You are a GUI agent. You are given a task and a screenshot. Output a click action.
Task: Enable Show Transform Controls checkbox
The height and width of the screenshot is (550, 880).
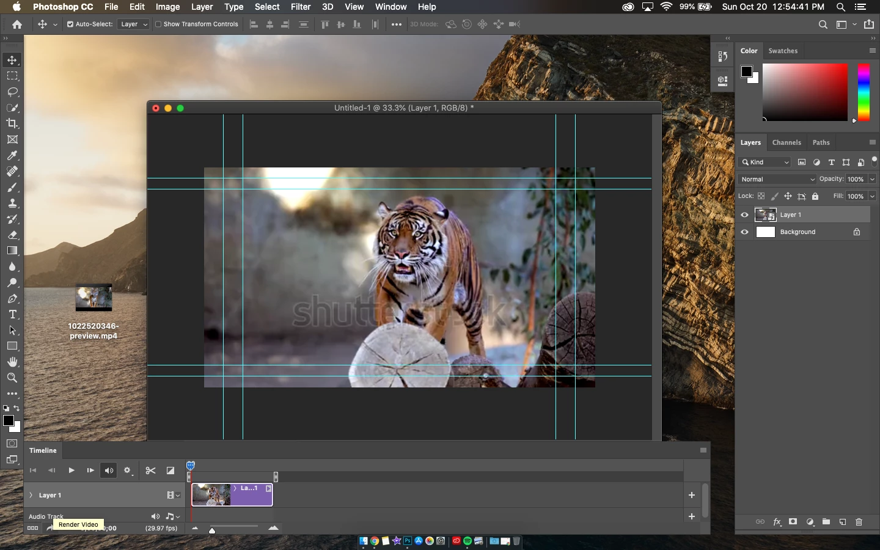(158, 24)
